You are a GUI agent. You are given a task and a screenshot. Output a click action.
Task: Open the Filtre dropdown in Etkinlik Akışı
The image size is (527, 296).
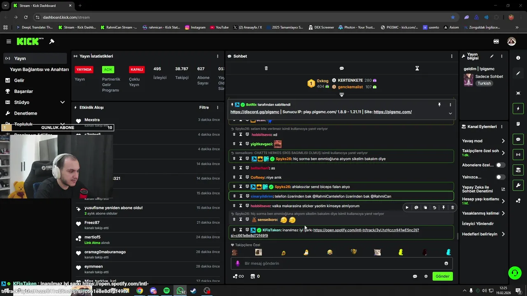tap(204, 108)
